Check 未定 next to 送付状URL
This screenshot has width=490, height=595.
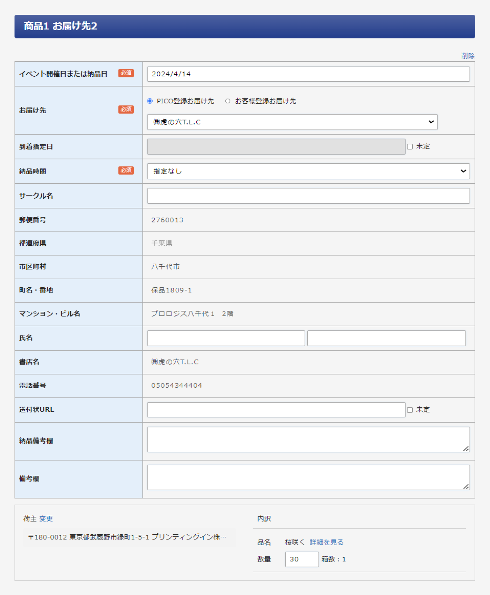click(410, 410)
